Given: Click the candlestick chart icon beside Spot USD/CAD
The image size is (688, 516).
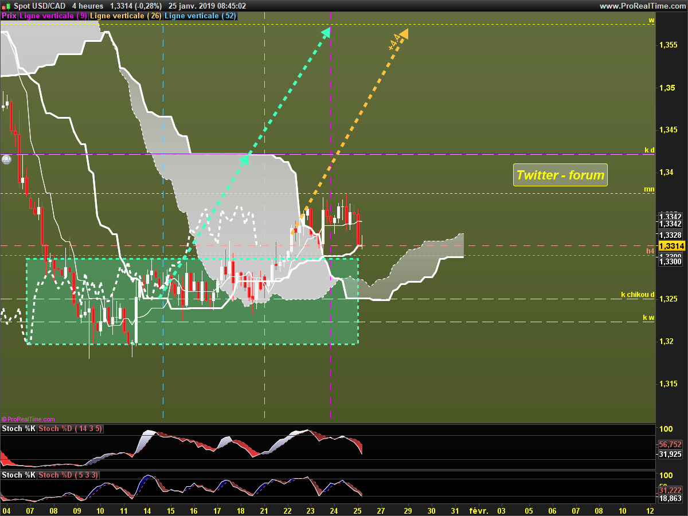Looking at the screenshot, I should click(7, 6).
